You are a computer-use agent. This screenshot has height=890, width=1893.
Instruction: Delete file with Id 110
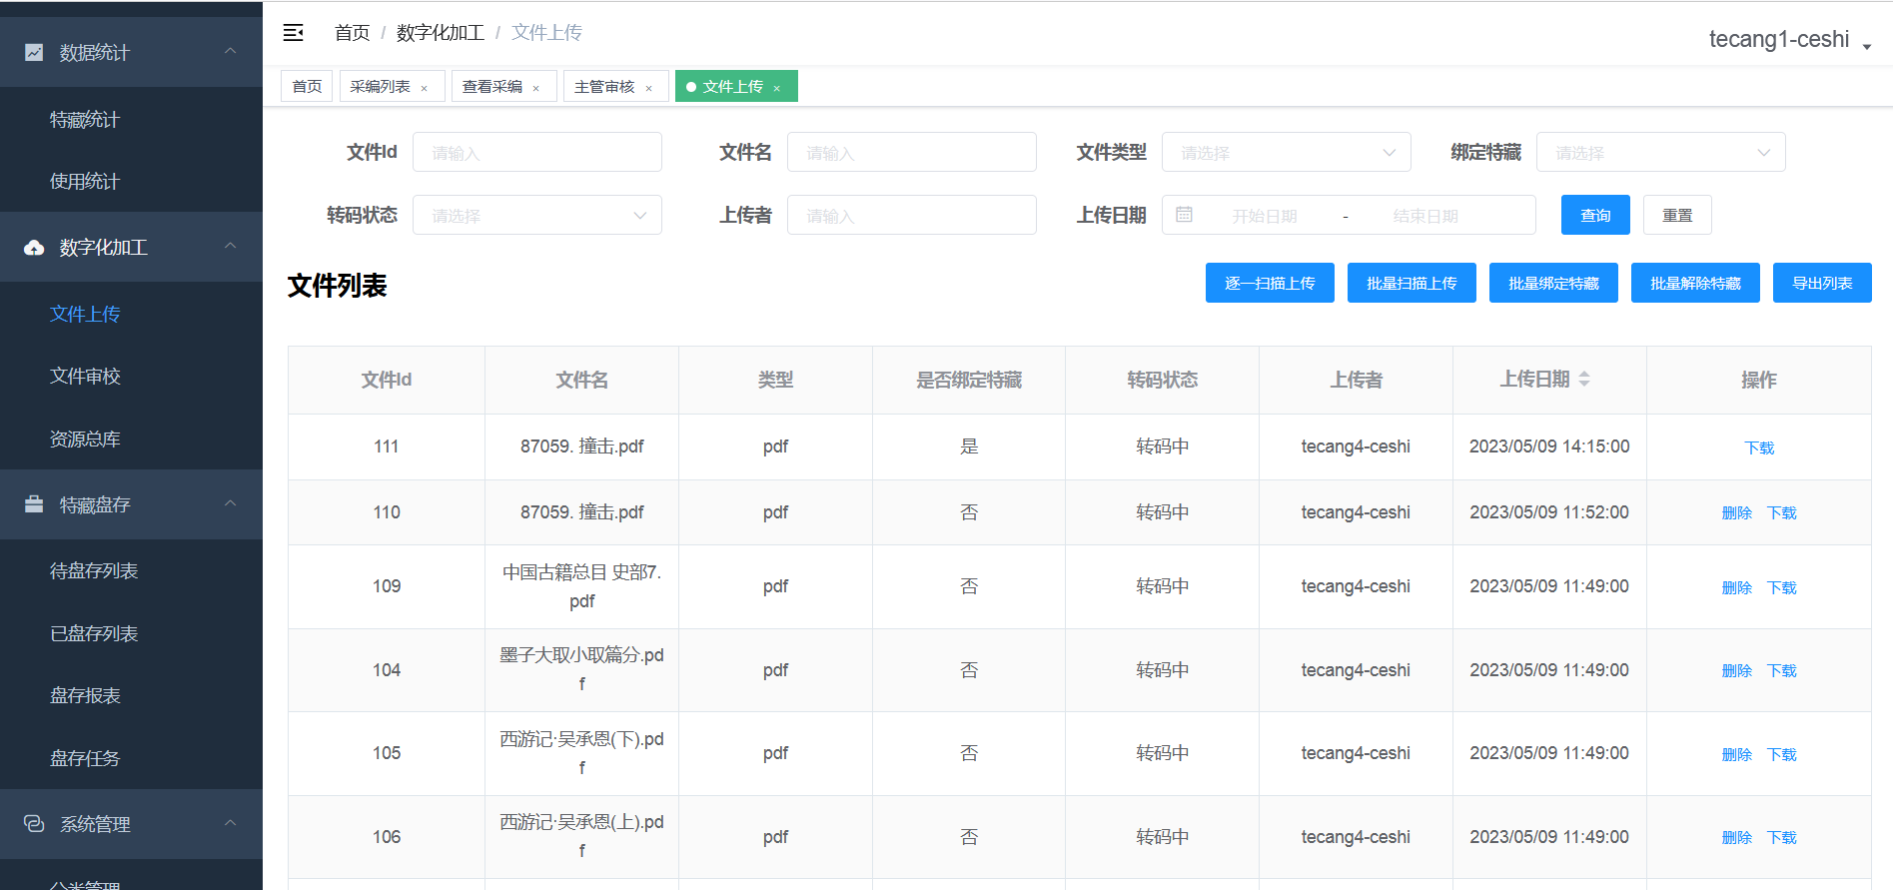pyautogui.click(x=1737, y=512)
